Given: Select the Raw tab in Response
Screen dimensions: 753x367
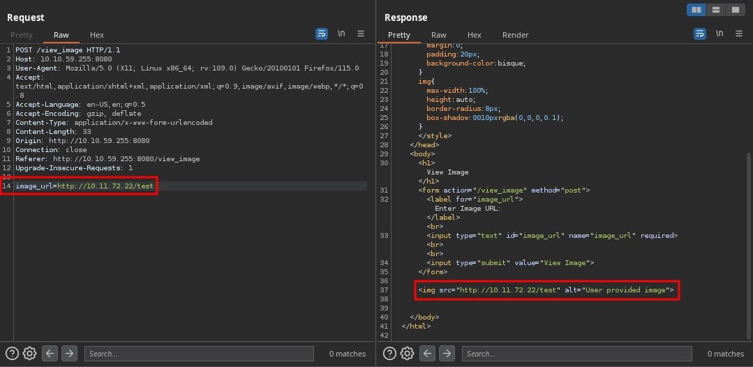Looking at the screenshot, I should [x=439, y=35].
